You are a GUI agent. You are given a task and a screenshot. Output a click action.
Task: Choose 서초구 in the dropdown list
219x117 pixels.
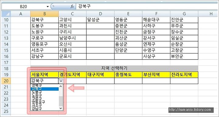pos(44,105)
